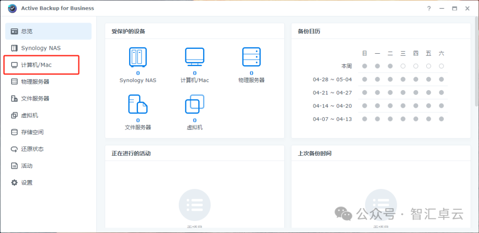Click the large 计算机/Mac monitor icon

click(195, 57)
